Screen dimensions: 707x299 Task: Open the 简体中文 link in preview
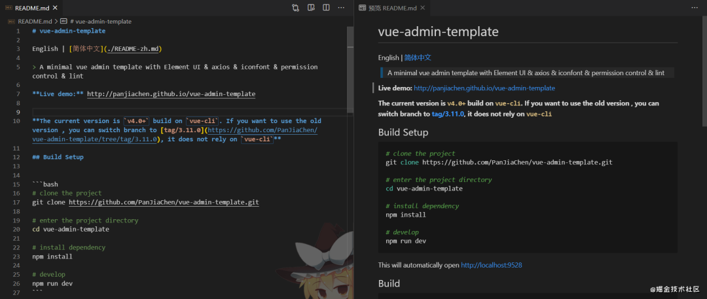click(x=418, y=58)
